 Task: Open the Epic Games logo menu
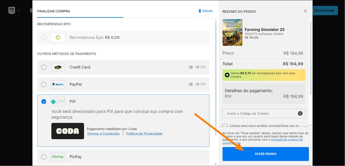click(x=12, y=10)
